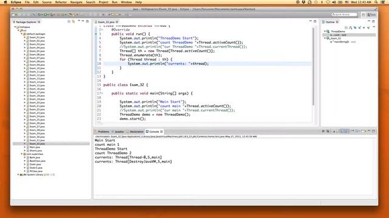This screenshot has width=389, height=218.
Task: Open the File menu
Action: tap(27, 2)
